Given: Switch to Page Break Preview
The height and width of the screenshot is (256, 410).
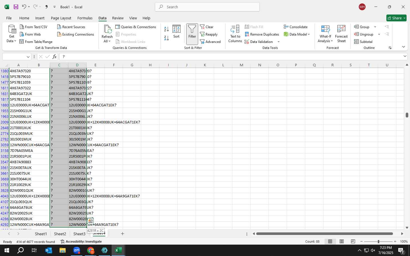Looking at the screenshot, I should pyautogui.click(x=353, y=241).
